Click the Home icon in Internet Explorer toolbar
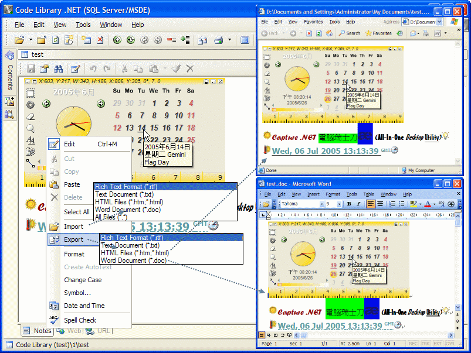This screenshot has height=353, width=471. [x=329, y=33]
